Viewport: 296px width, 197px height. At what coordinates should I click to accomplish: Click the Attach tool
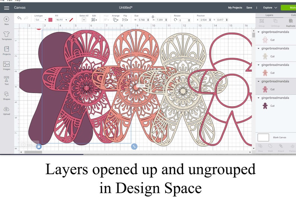tap(281, 148)
